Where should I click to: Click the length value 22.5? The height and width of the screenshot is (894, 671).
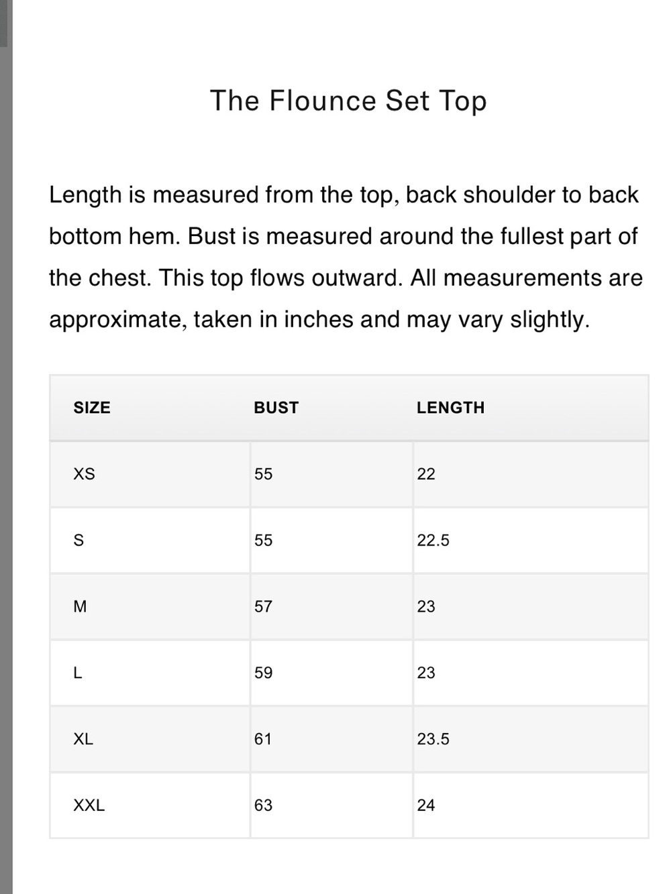(433, 541)
